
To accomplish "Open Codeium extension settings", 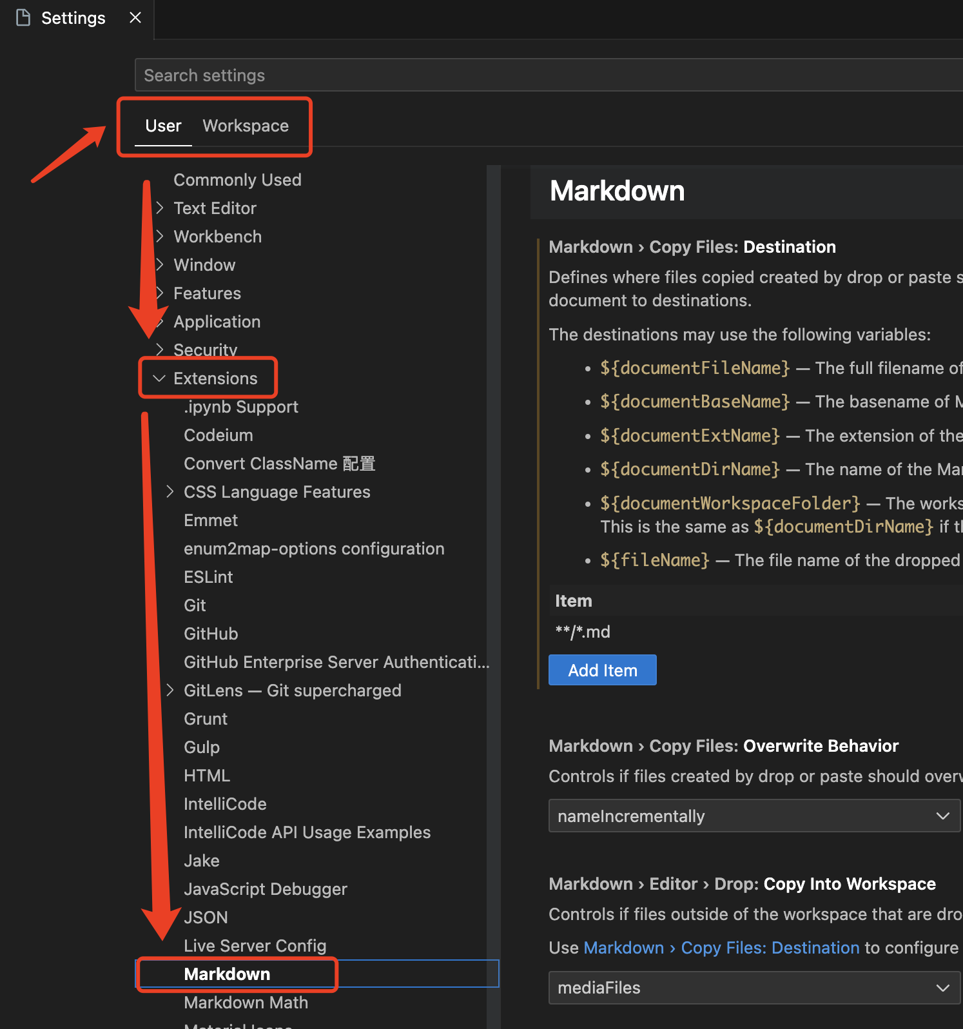I will 218,435.
